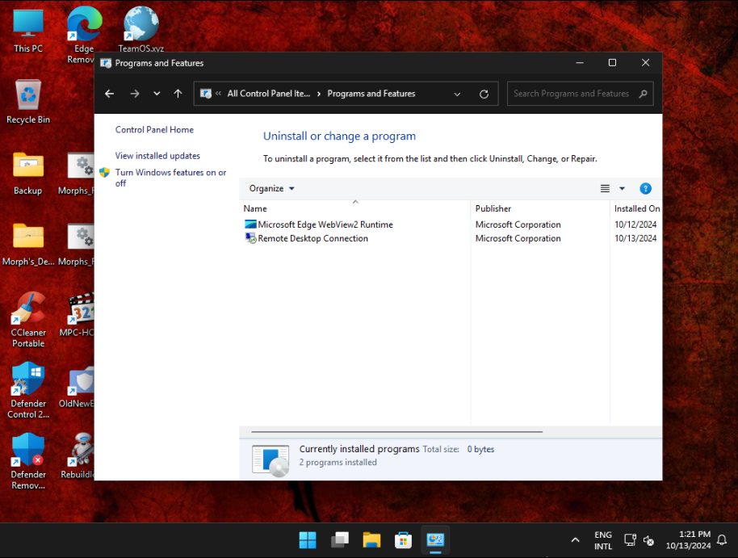The image size is (738, 558).
Task: Open File Explorer from the taskbar
Action: (x=371, y=539)
